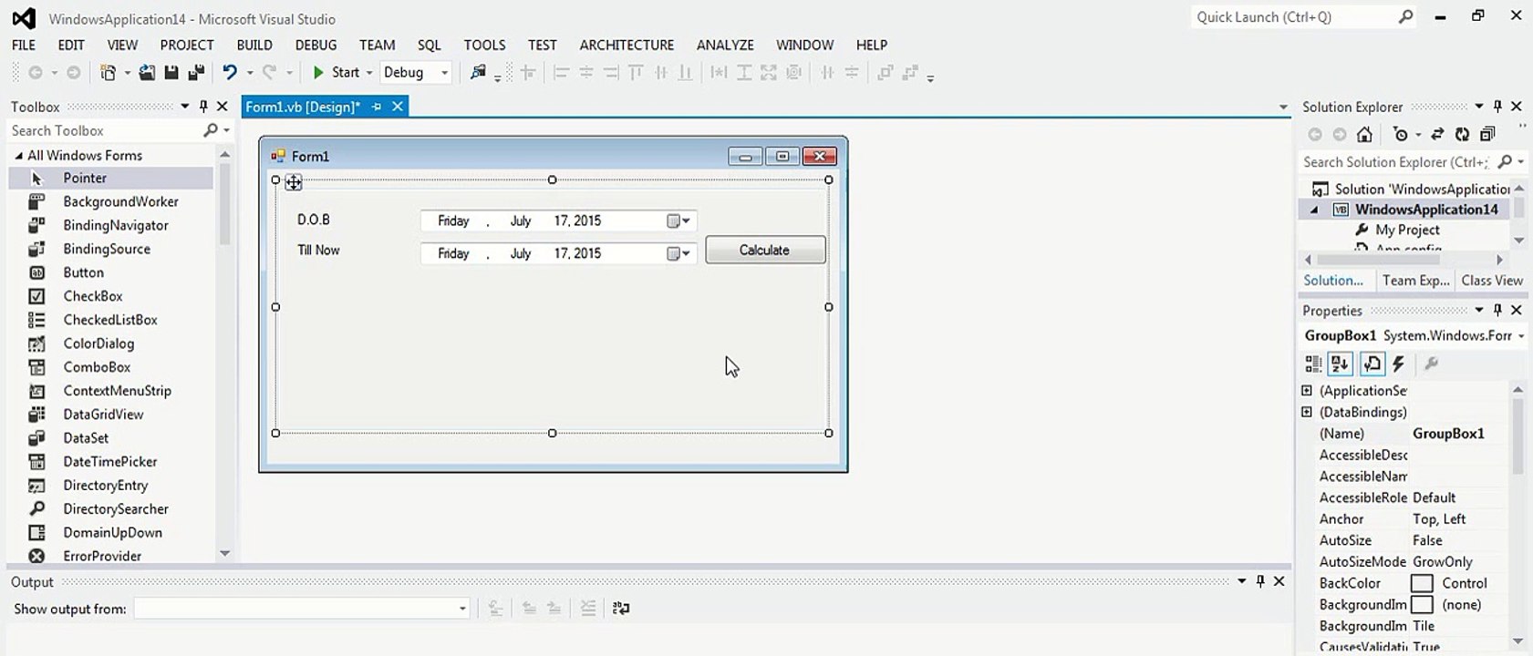Click the Anchor property value Top, Left
This screenshot has height=656, width=1533.
point(1439,519)
